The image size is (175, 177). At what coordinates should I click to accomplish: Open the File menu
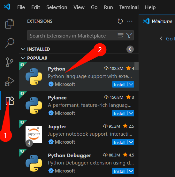21,7
